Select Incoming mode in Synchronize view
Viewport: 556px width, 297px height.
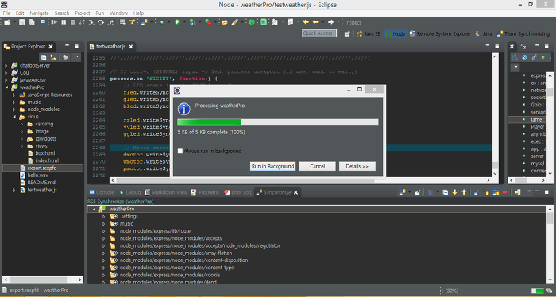point(477,192)
